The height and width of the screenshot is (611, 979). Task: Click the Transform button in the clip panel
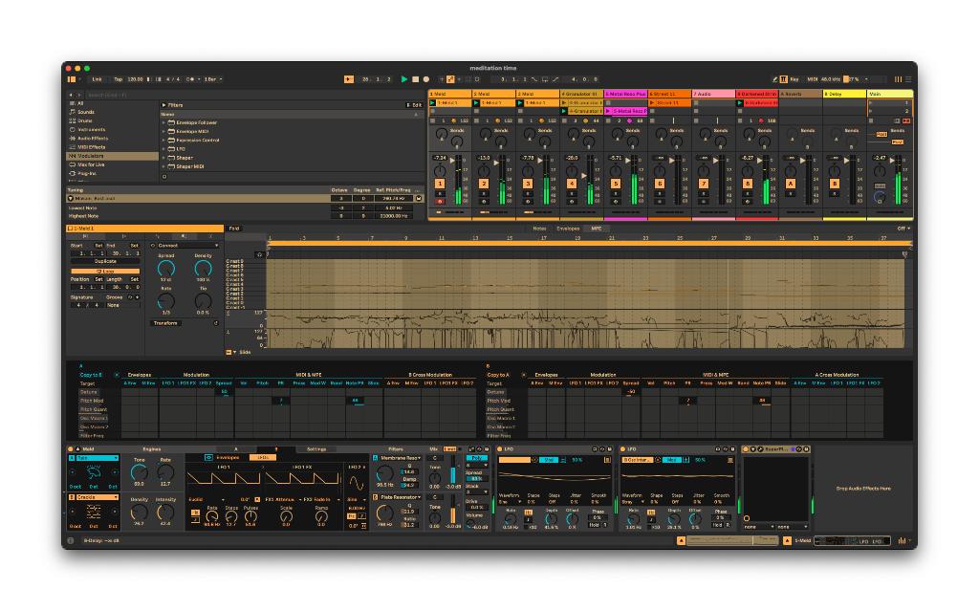[166, 323]
